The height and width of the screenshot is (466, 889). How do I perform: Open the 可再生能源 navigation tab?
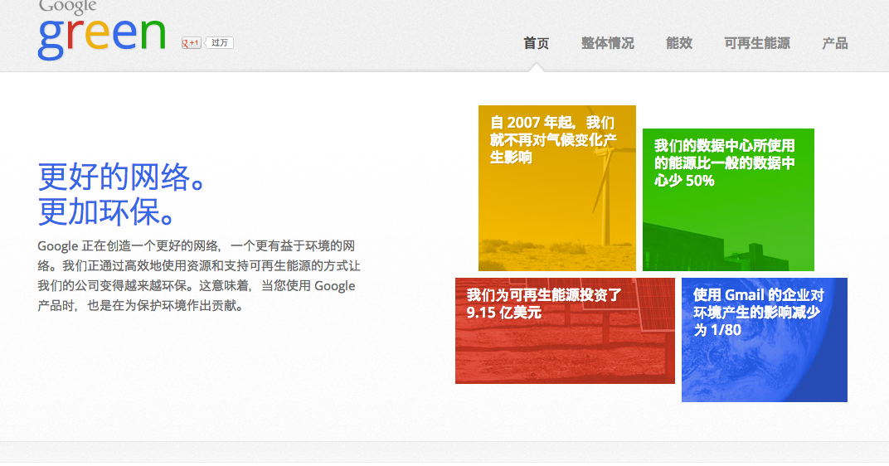(757, 43)
